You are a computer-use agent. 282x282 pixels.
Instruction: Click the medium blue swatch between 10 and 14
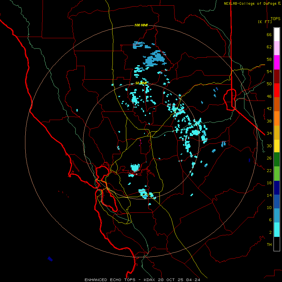coord(277,201)
